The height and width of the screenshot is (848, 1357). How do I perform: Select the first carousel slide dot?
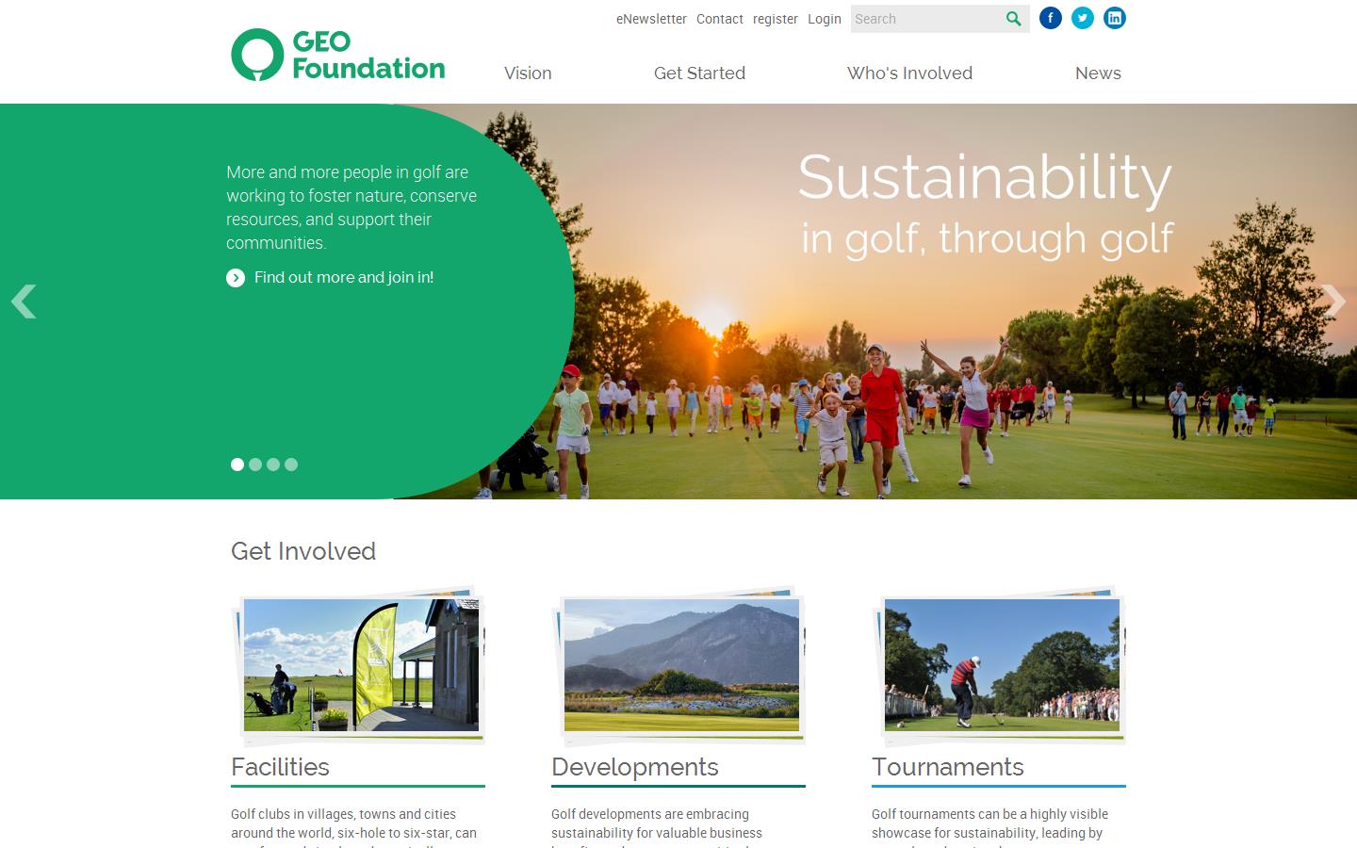237,465
